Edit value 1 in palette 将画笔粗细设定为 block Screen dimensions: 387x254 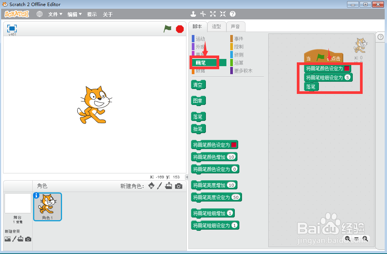click(x=234, y=225)
